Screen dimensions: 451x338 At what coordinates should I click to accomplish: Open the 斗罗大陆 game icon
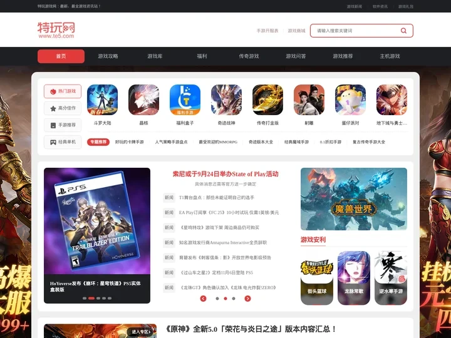(x=102, y=100)
